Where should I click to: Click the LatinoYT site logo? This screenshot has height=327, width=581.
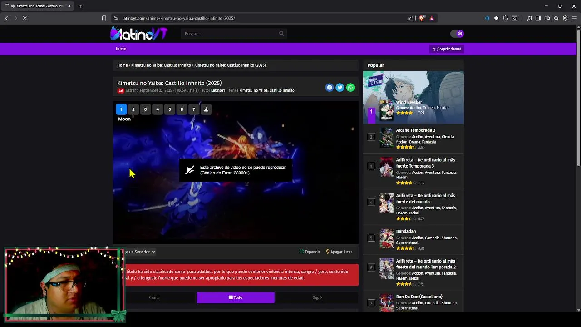tap(139, 33)
